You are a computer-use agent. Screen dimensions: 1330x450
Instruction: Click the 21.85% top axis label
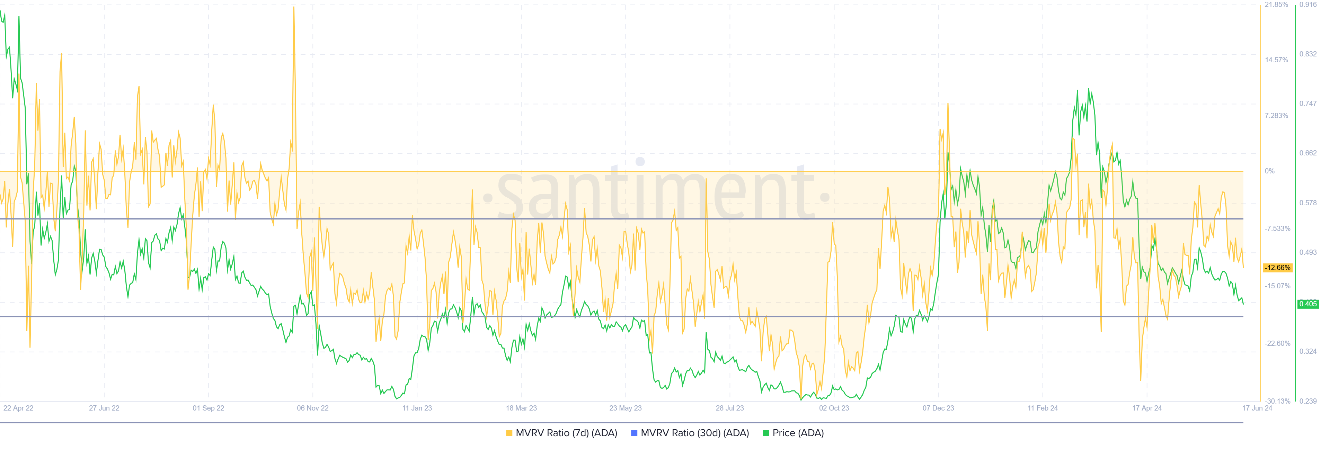point(1276,4)
